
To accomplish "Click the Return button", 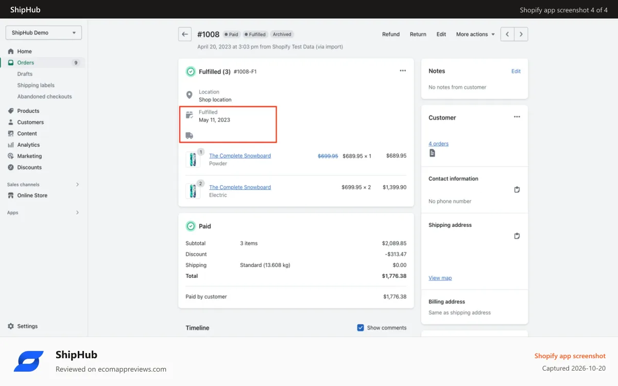I will click(x=418, y=34).
